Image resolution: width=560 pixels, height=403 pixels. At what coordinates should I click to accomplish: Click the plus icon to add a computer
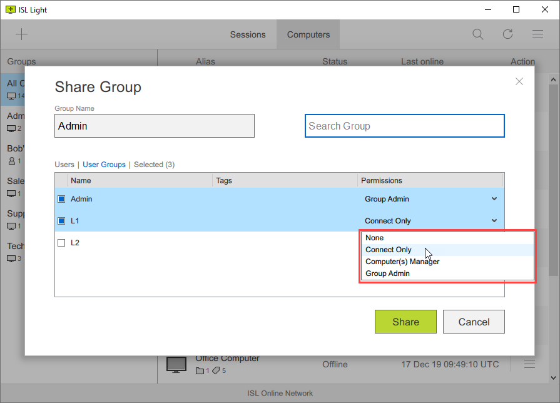tap(21, 34)
